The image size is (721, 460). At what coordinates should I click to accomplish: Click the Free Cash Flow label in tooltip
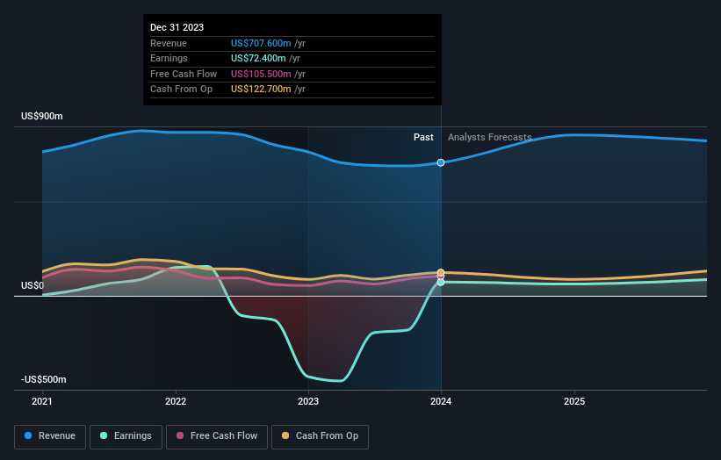[x=184, y=74]
